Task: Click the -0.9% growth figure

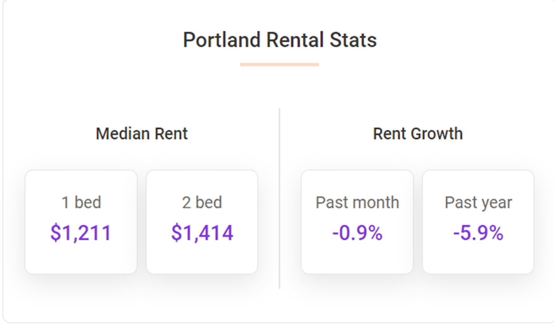Action: pyautogui.click(x=357, y=233)
